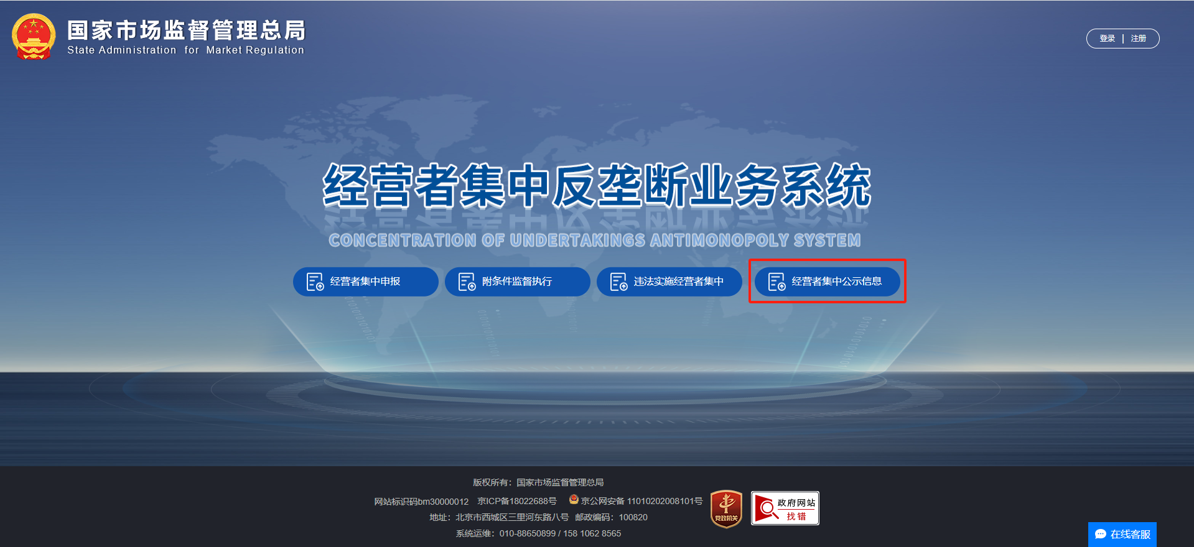
Task: Click the chat bubble icon in 在线客服
Action: (1100, 535)
